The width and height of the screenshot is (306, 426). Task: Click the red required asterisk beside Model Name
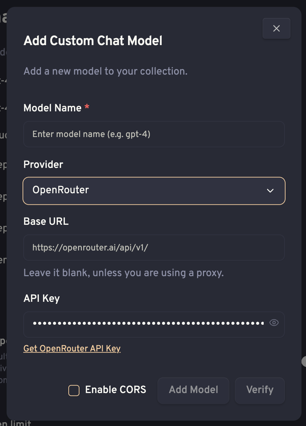point(87,107)
